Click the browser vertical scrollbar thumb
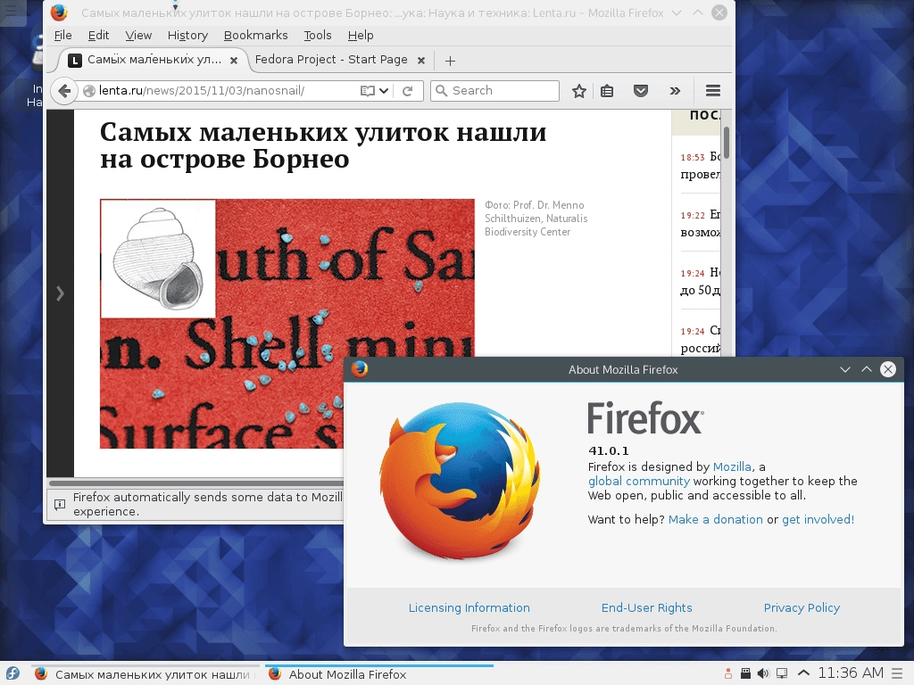Viewport: 914px width, 685px height. coord(727,142)
